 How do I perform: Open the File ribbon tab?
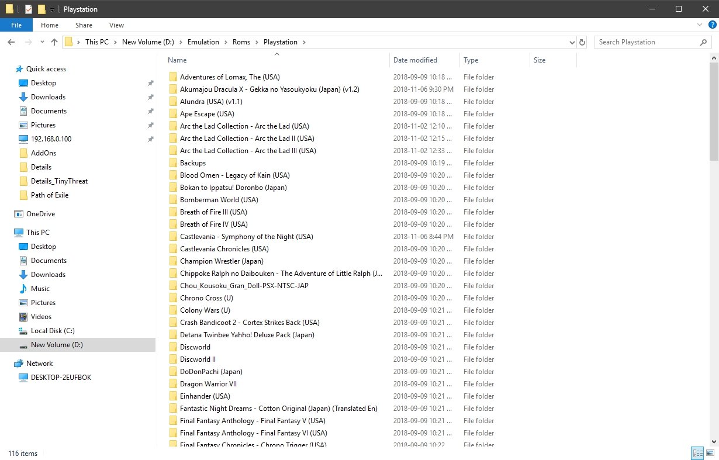pos(16,25)
